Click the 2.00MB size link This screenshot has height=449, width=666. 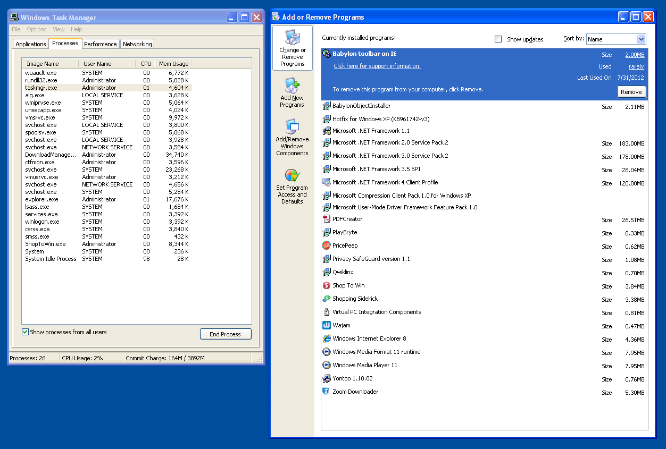point(635,55)
